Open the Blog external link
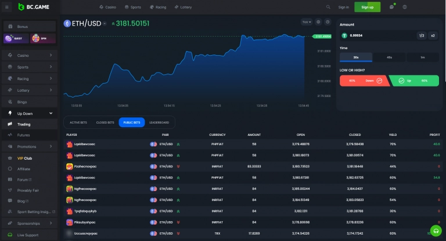446x241 pixels. tap(23, 201)
